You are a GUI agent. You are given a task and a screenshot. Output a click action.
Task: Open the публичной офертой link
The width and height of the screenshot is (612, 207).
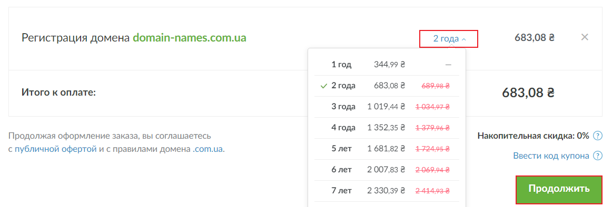pos(56,149)
